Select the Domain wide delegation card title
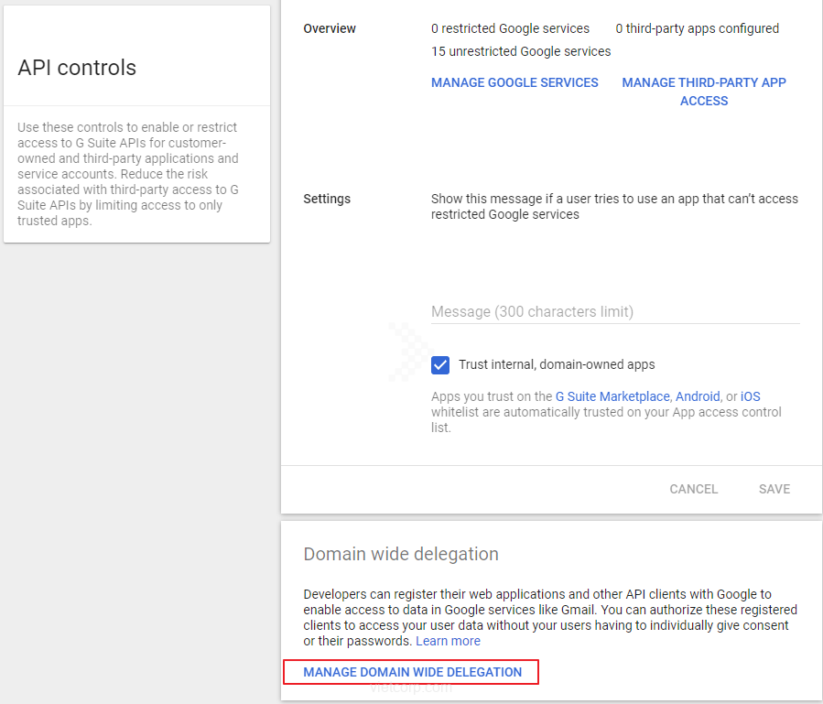Viewport: 823px width, 704px height. [401, 554]
